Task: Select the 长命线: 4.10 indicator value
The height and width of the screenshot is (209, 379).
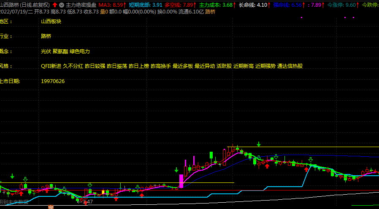Action: 253,5
